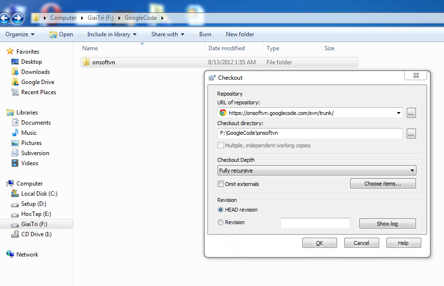Click the Help button in Checkout dialog
This screenshot has width=444, height=286.
403,243
